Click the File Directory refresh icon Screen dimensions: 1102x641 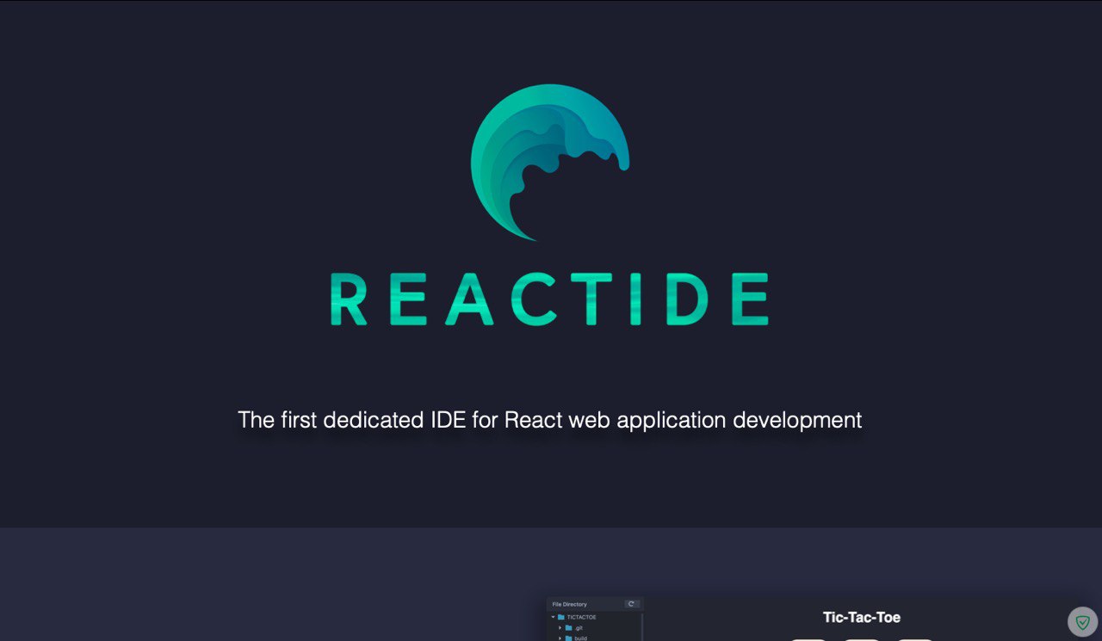point(631,604)
